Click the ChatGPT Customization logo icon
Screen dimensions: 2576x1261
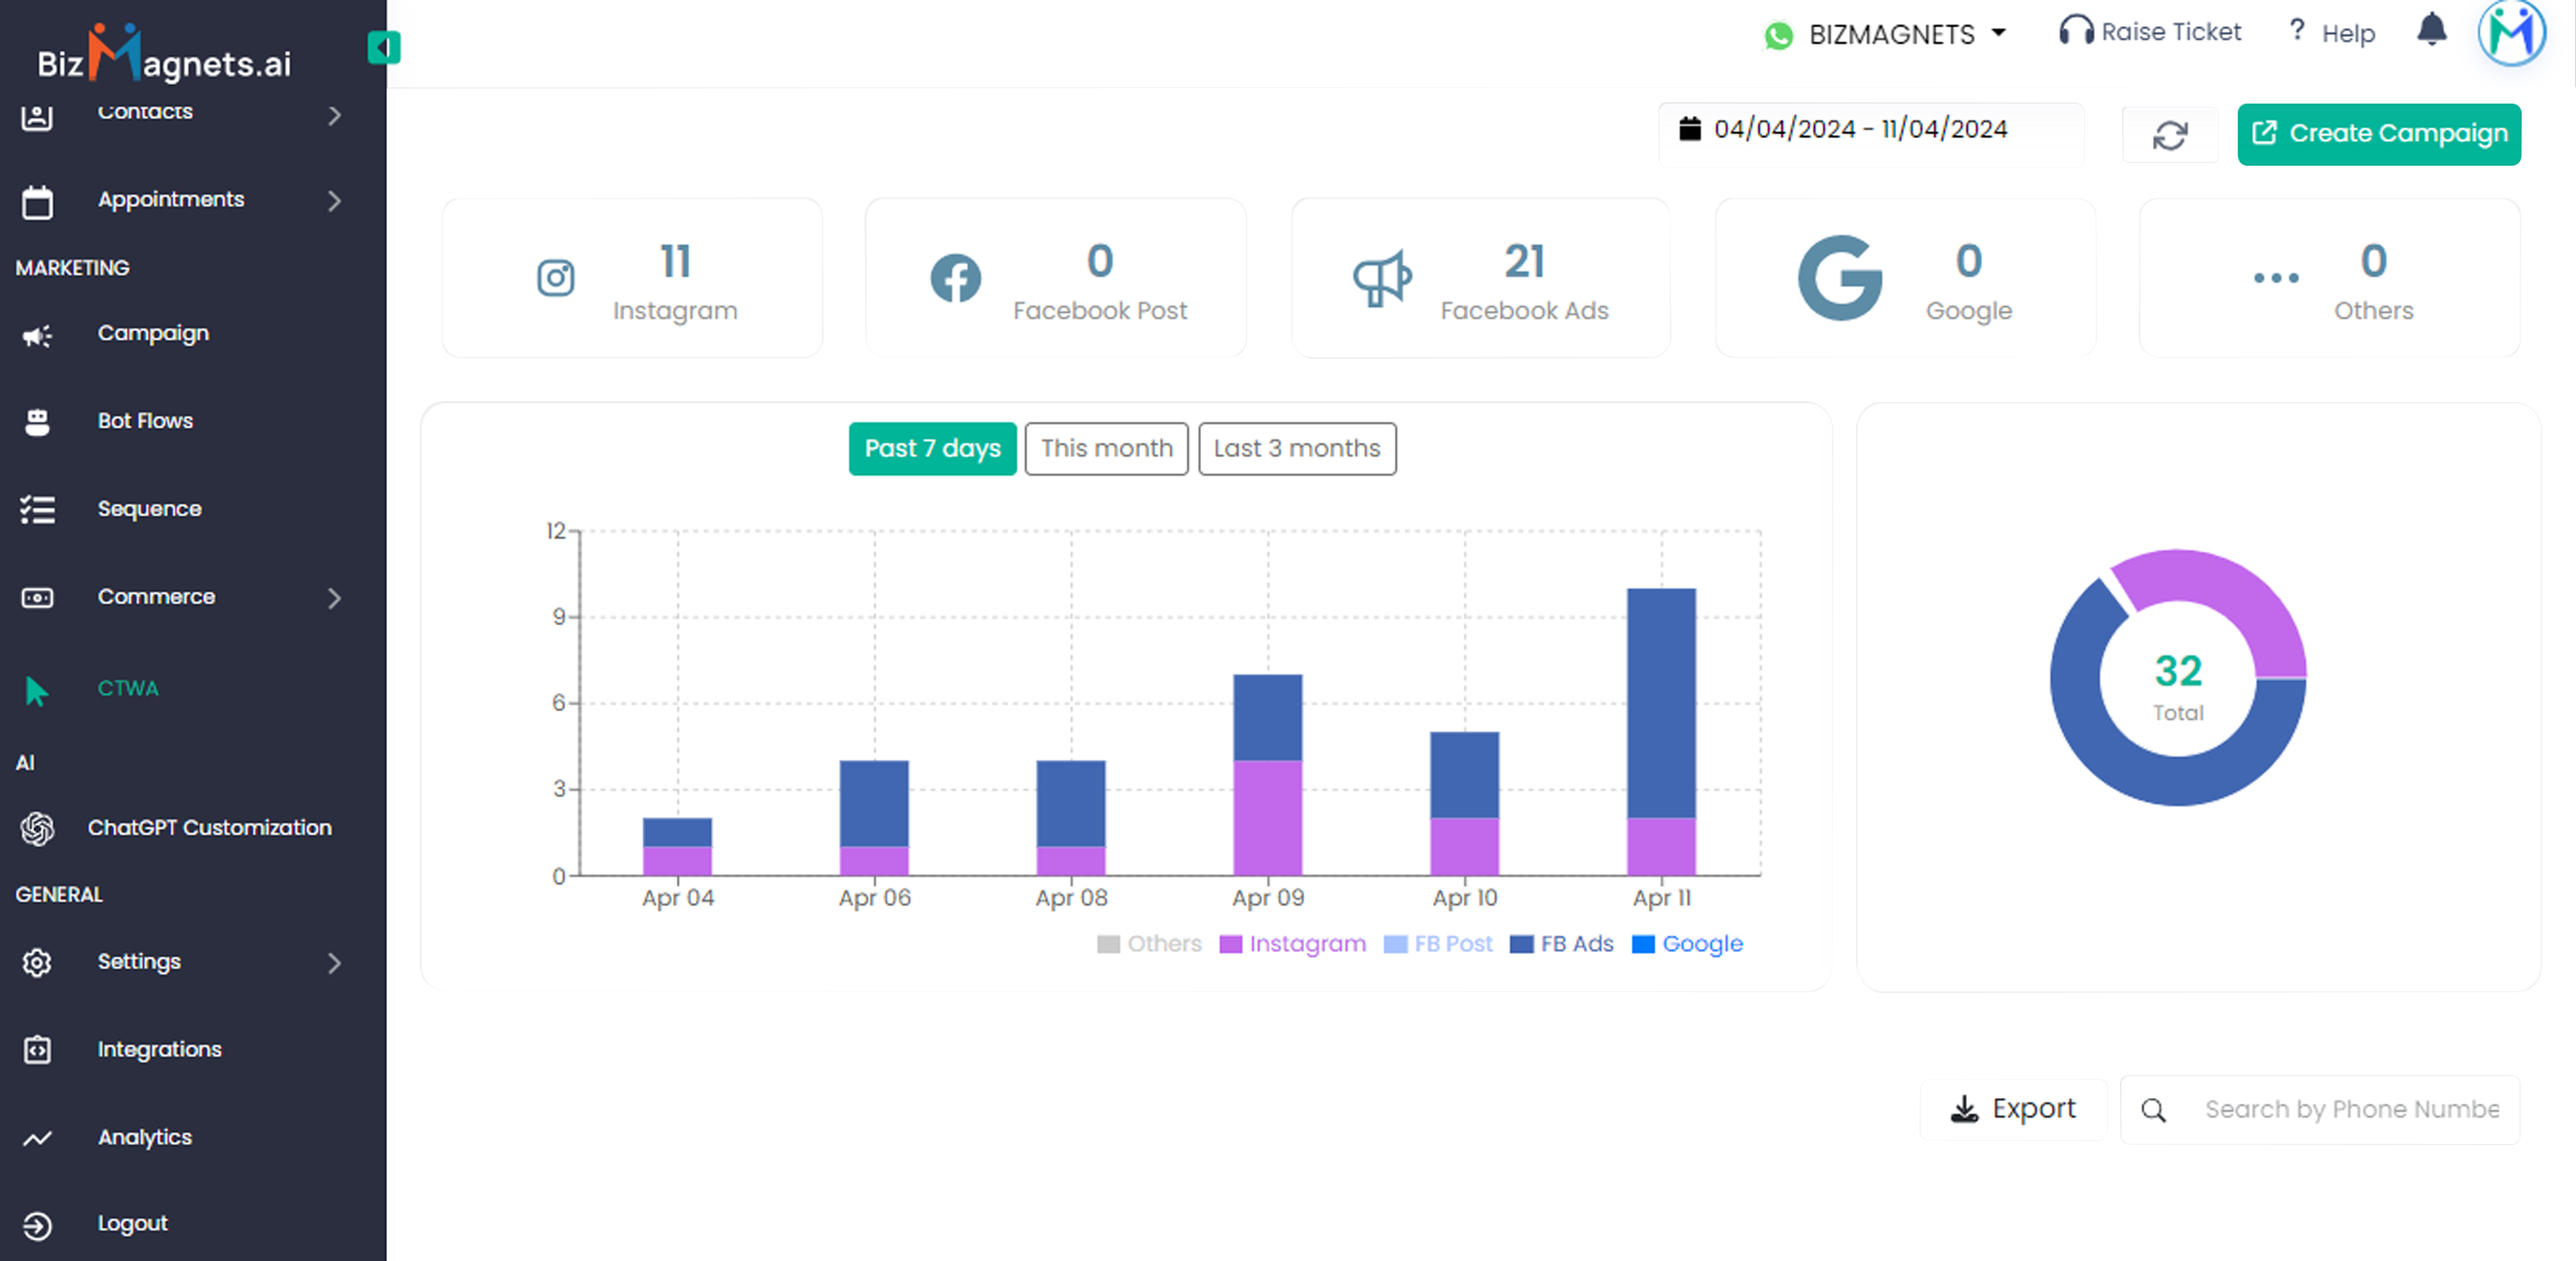click(37, 828)
